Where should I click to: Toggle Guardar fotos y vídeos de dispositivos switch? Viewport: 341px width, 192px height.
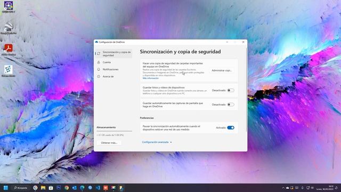coord(231,90)
